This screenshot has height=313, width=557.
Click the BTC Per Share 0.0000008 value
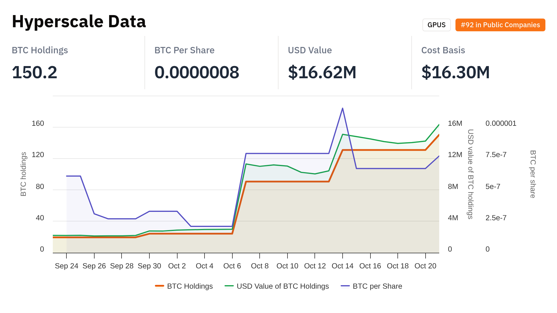click(x=197, y=72)
